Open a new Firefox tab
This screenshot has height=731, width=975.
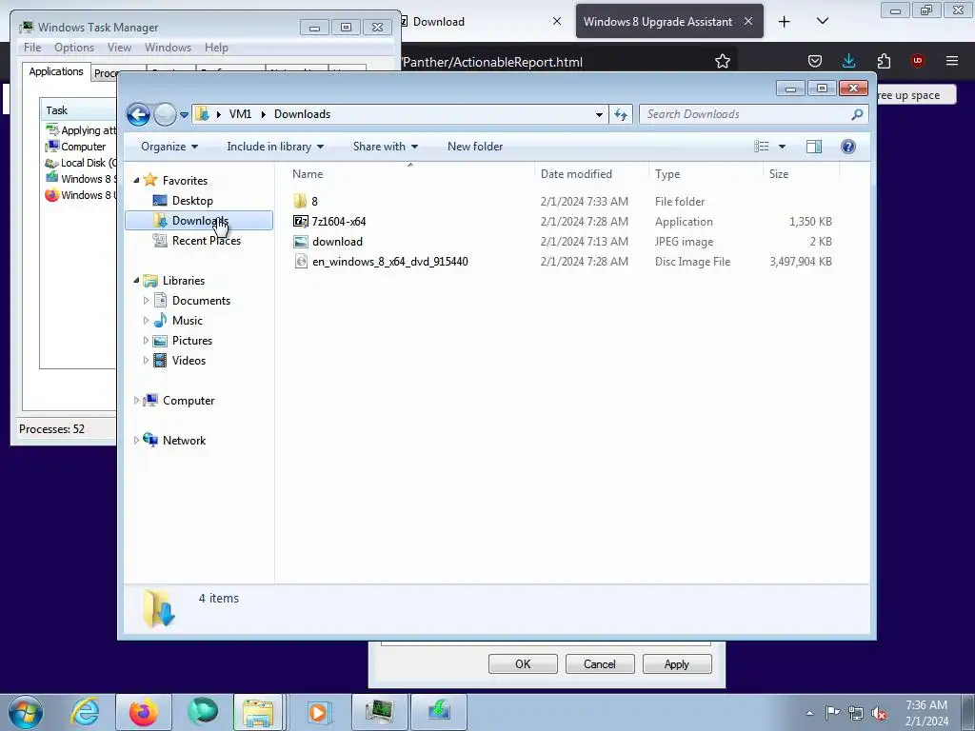[x=785, y=22]
